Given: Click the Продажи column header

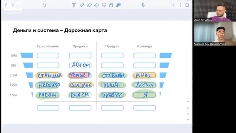Looking at the screenshot, I should [x=80, y=46].
